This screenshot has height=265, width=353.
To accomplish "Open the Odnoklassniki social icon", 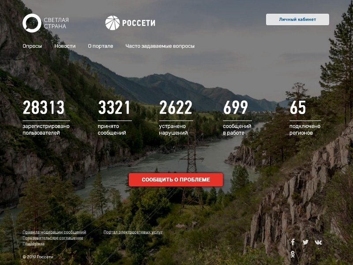I will point(293,254).
